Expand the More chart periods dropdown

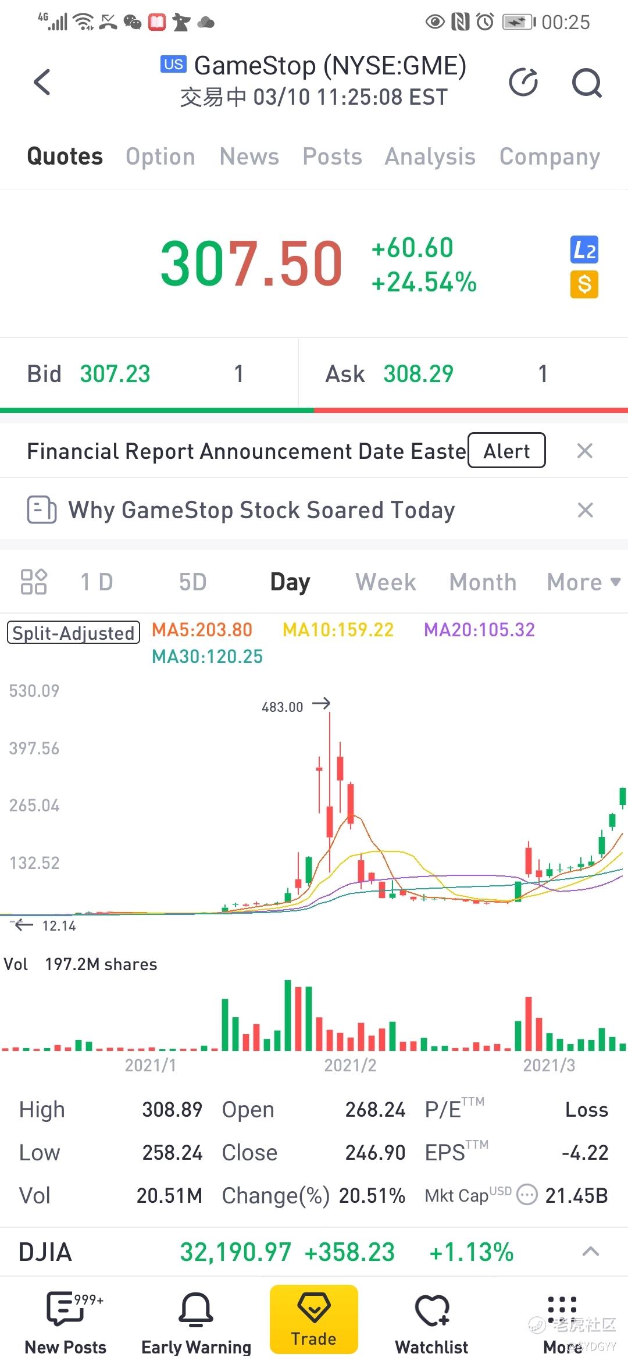[583, 582]
